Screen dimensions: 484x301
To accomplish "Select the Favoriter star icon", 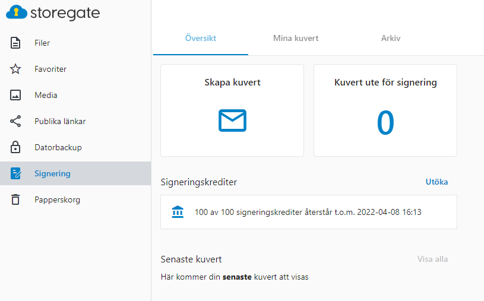I will coord(15,69).
